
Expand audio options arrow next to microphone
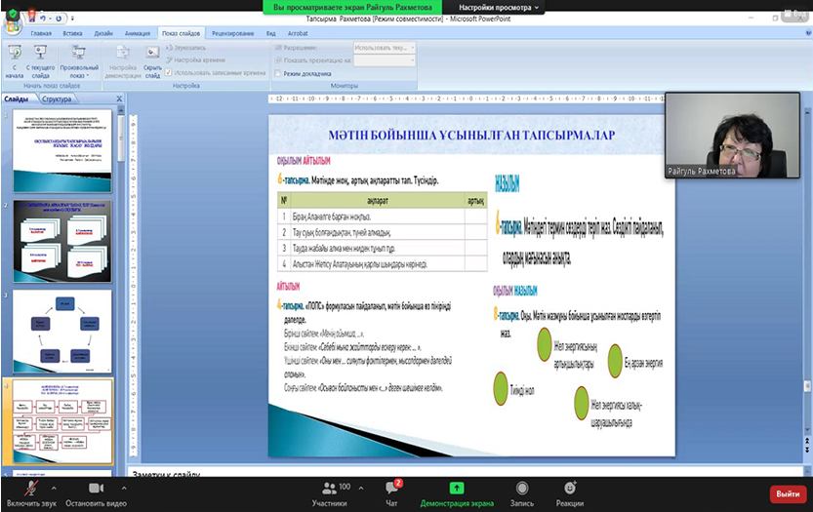click(54, 488)
